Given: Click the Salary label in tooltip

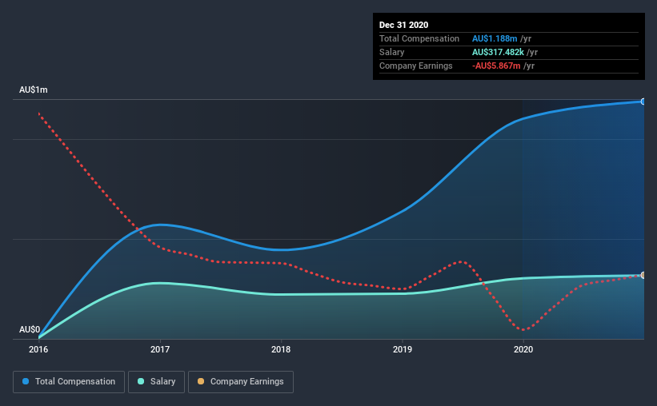Looking at the screenshot, I should click(392, 52).
